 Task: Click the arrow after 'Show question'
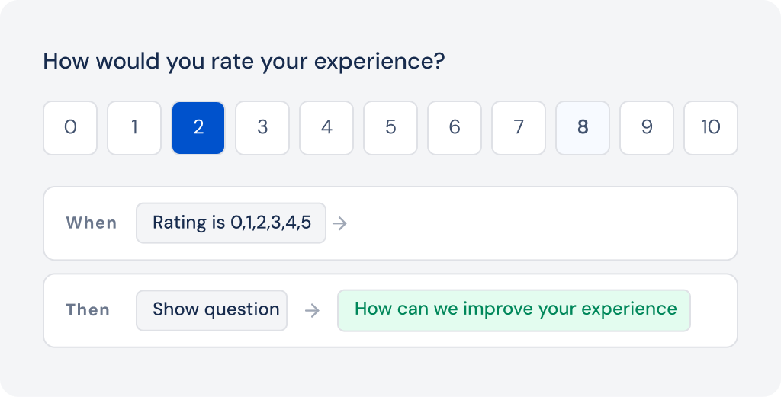pos(312,311)
